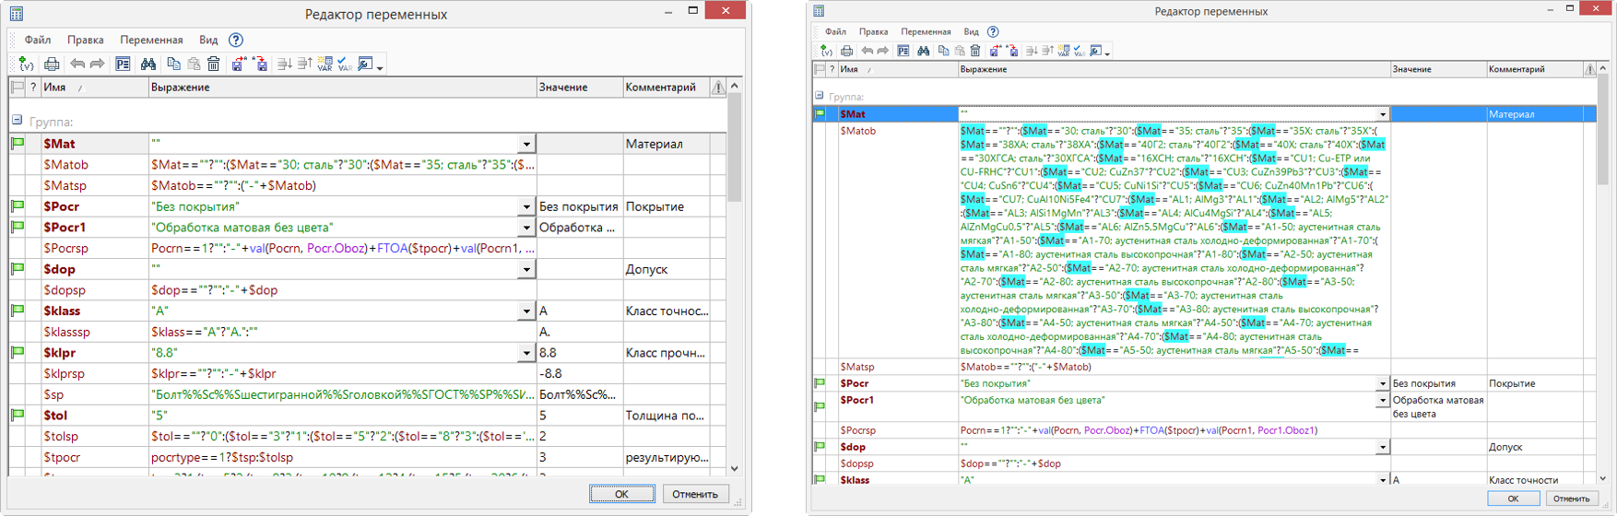Viewport: 1617px width, 516px height.
Task: Open the Переменная menu in left window
Action: tap(151, 40)
